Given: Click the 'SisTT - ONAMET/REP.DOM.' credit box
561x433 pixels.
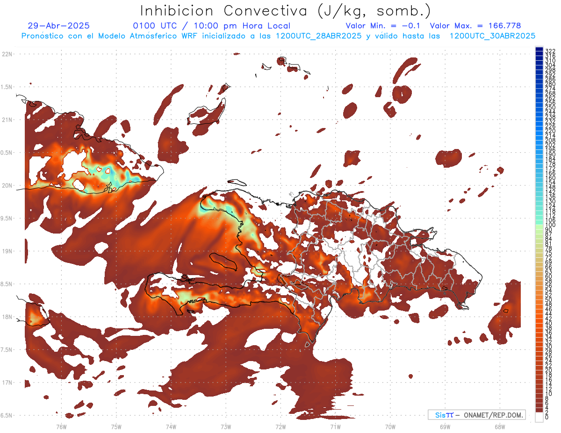Looking at the screenshot, I should click(476, 415).
